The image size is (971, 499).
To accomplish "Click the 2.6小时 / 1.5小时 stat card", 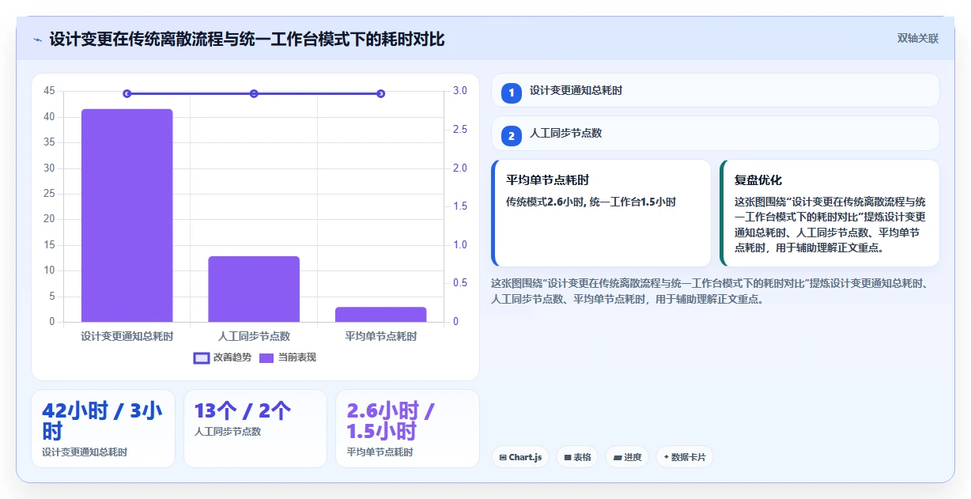I will point(407,429).
